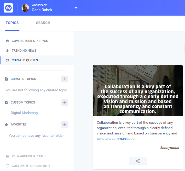The image size is (185, 171).
Task: Open View Archived Posts
Action: tap(29, 156)
